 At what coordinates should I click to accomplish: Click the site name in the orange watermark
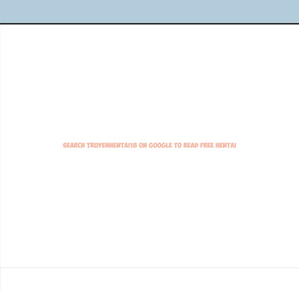pyautogui.click(x=112, y=145)
